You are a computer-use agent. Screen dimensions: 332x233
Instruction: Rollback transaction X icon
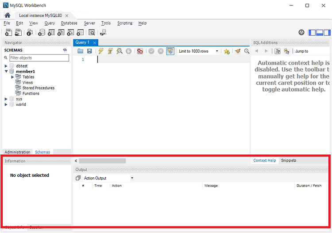(x=161, y=51)
